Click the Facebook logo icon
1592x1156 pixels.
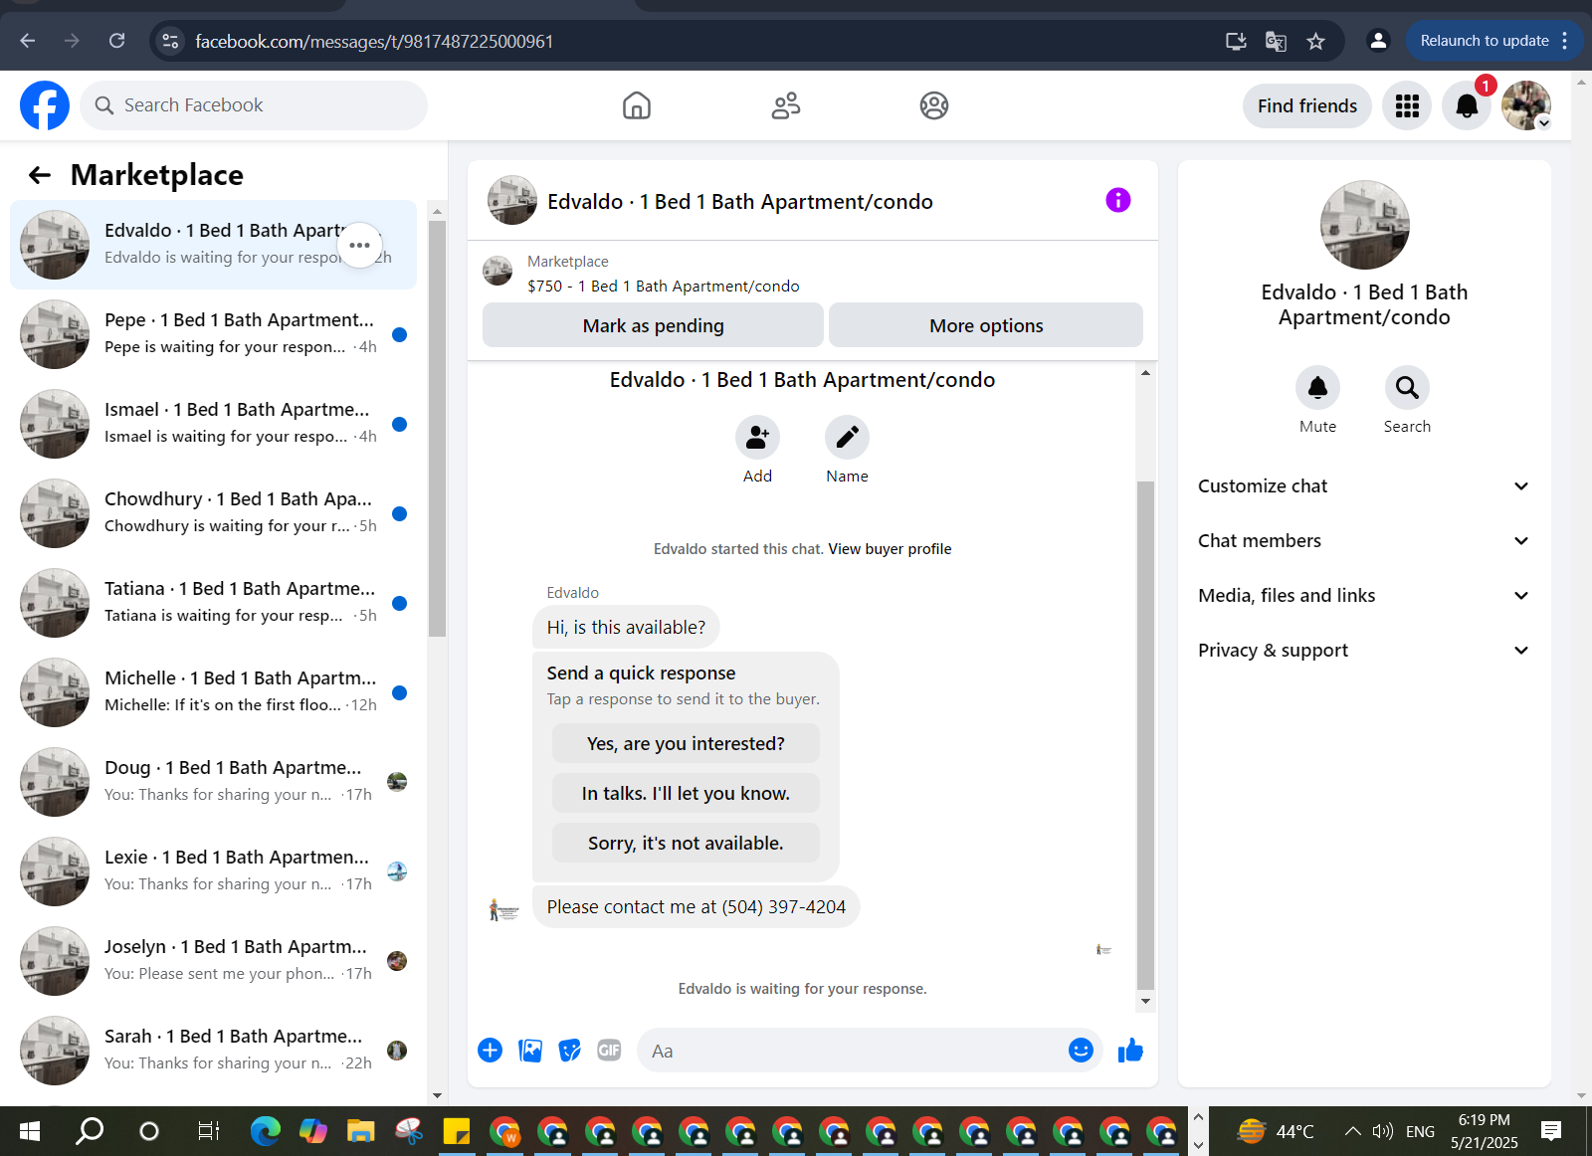click(x=45, y=105)
